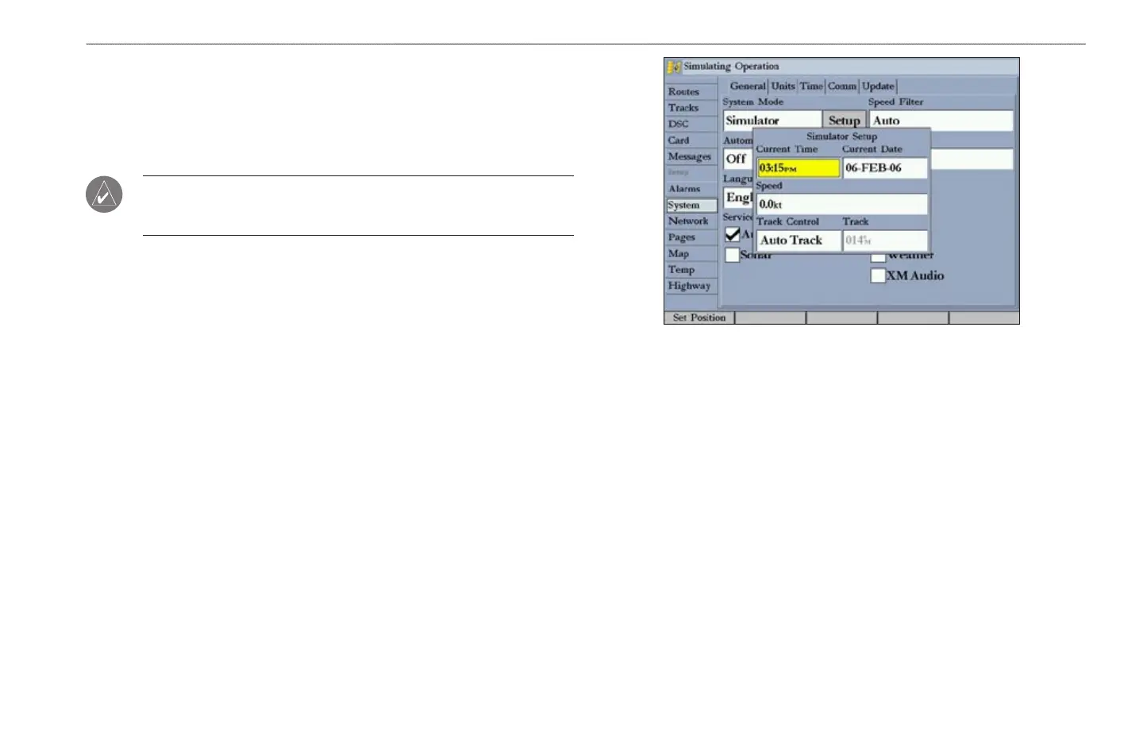Viewport: 1143px width, 743px height.
Task: Click the Setup button
Action: click(x=844, y=121)
